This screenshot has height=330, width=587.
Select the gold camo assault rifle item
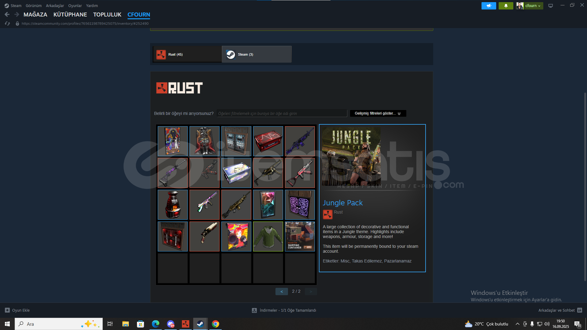[236, 205]
